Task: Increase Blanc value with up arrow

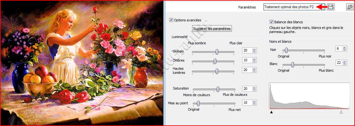Action: click(345, 61)
